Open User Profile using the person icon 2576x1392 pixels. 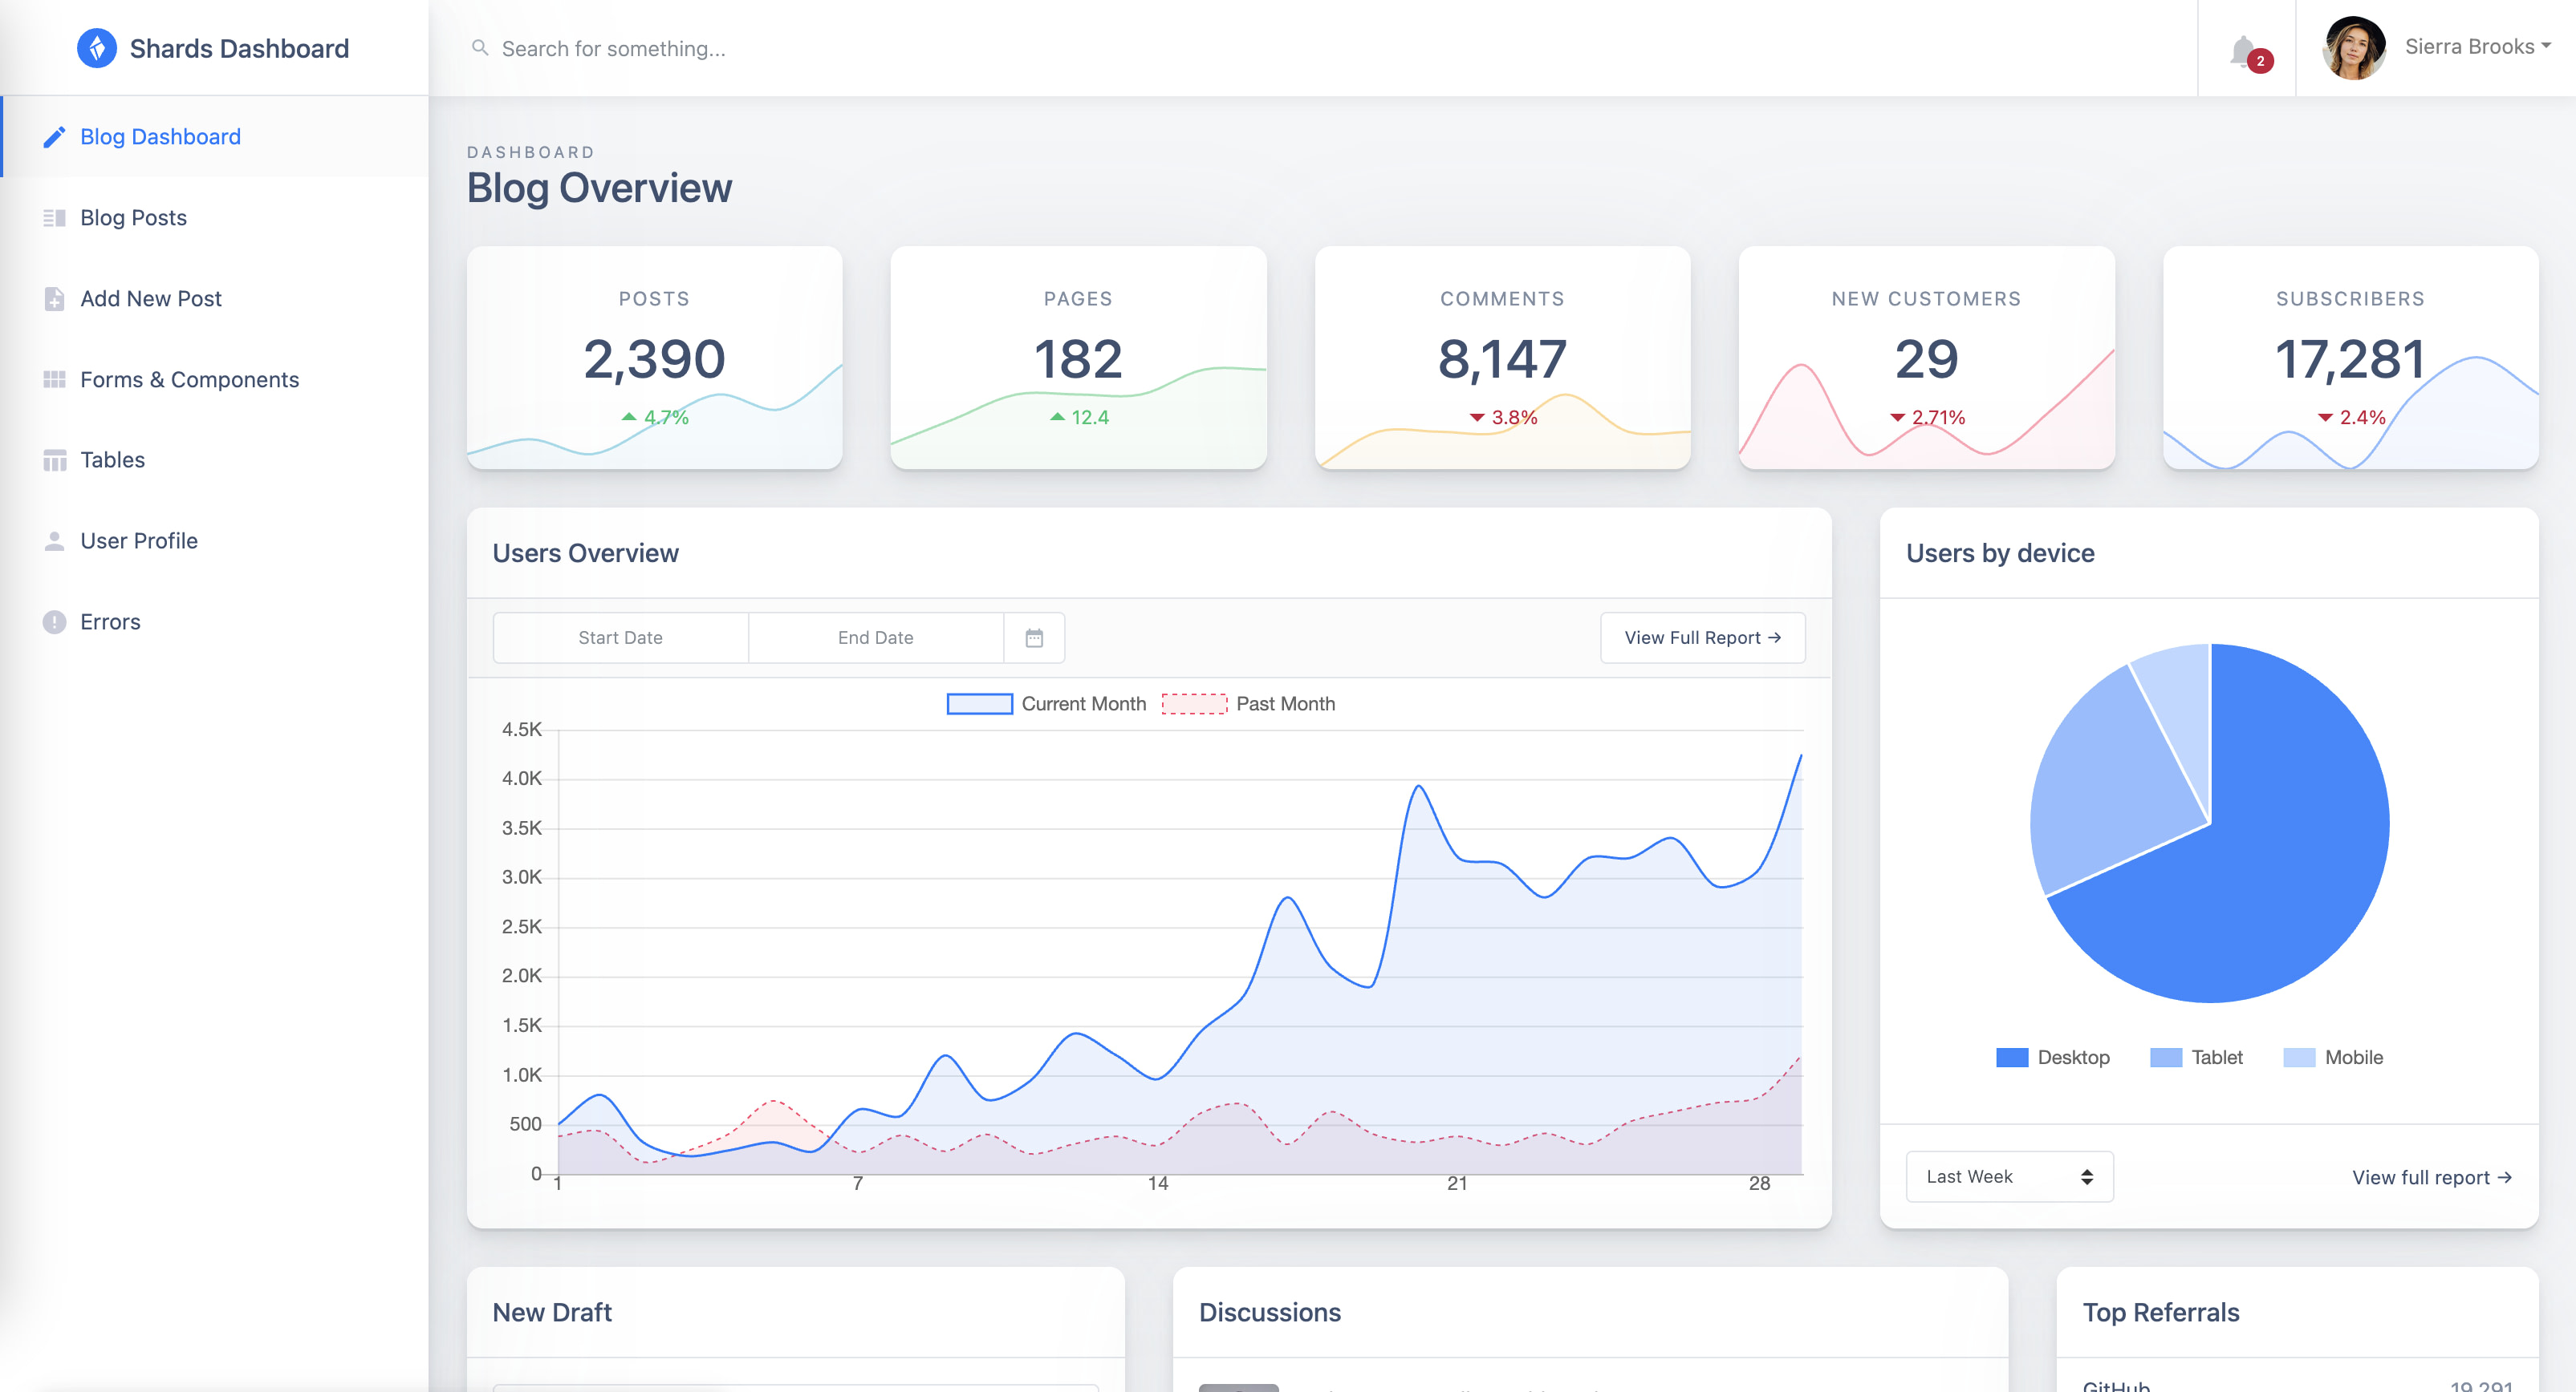pyautogui.click(x=55, y=540)
